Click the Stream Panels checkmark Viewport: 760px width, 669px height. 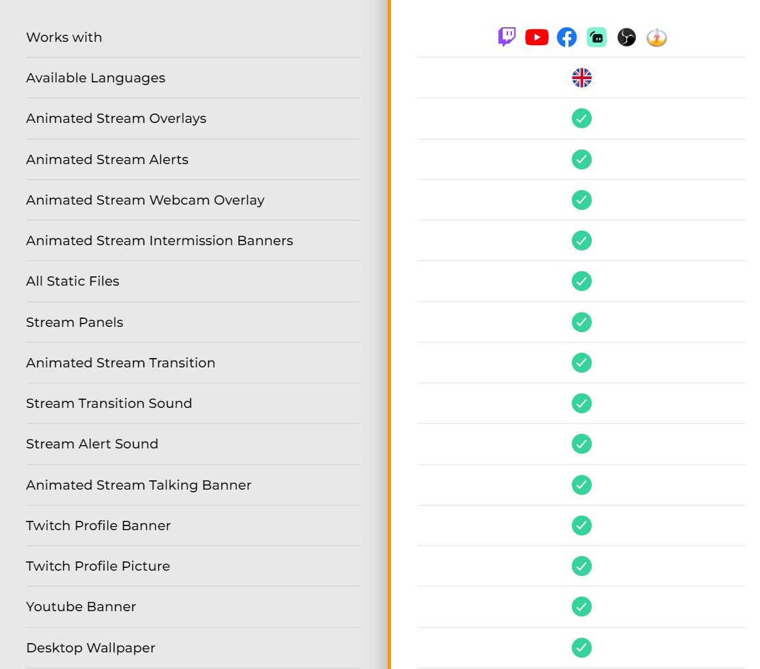pyautogui.click(x=581, y=322)
